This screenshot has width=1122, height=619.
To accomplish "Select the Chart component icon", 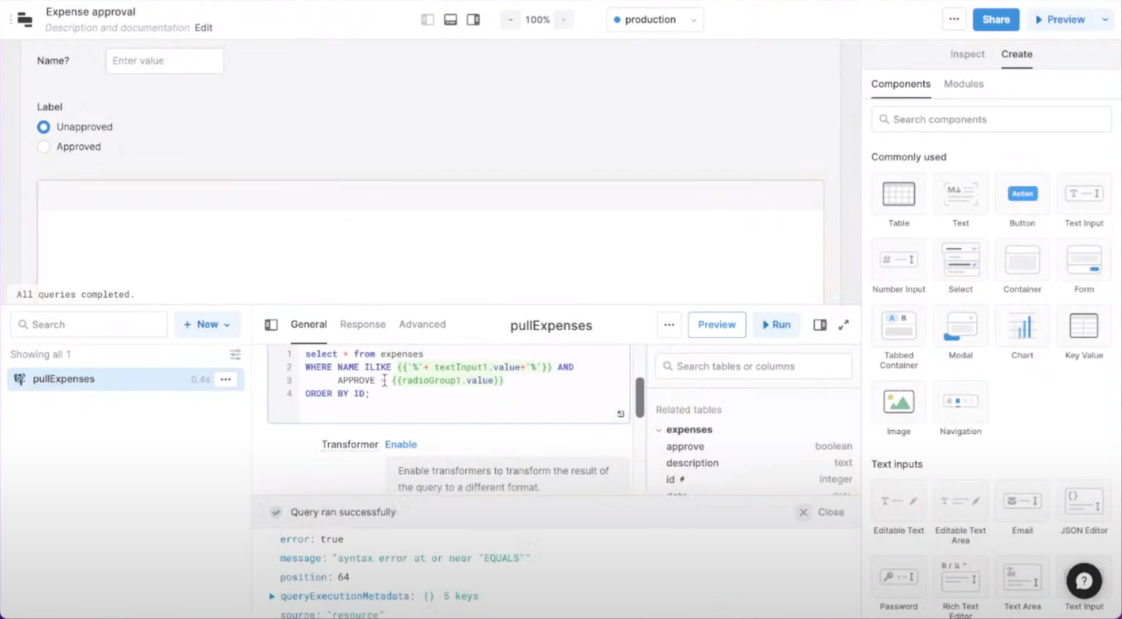I will pyautogui.click(x=1022, y=326).
